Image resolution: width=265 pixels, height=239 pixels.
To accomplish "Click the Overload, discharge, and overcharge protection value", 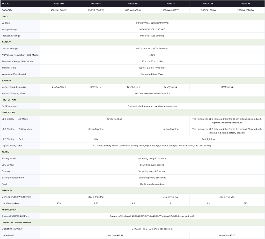I will point(152,106).
